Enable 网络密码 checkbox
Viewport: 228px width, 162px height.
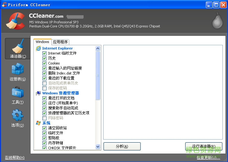(x=45, y=118)
